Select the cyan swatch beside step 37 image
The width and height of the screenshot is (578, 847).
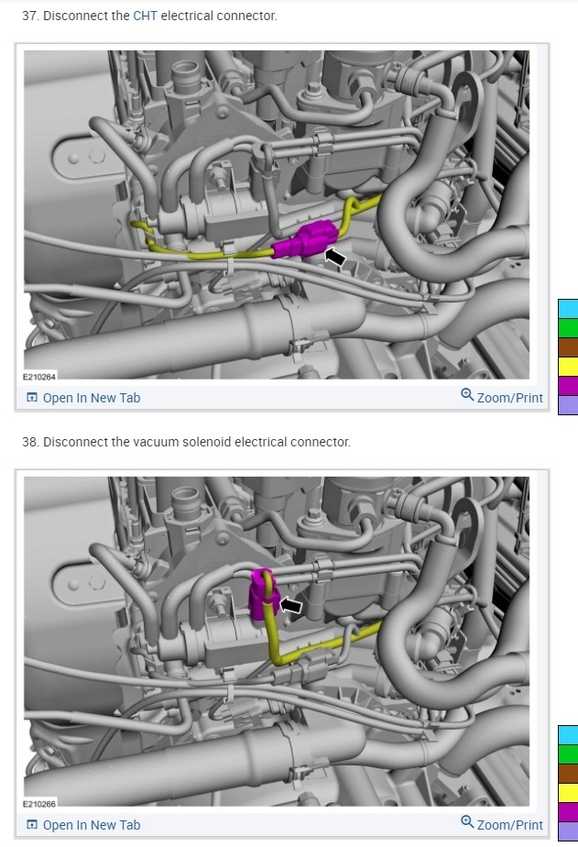pos(568,308)
